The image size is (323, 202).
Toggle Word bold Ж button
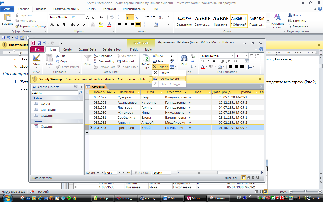pos(52,24)
